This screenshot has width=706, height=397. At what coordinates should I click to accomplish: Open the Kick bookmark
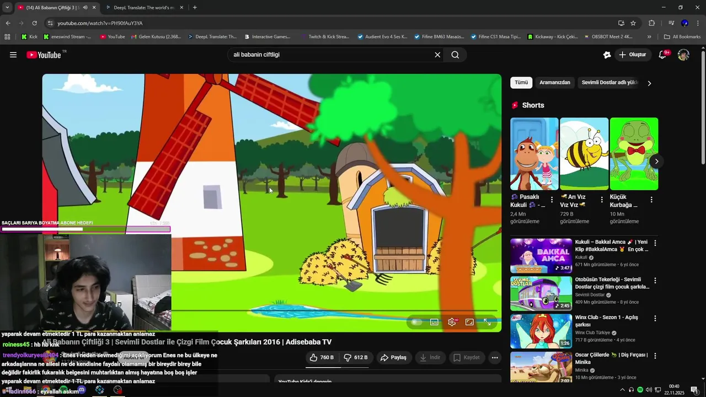(29, 36)
